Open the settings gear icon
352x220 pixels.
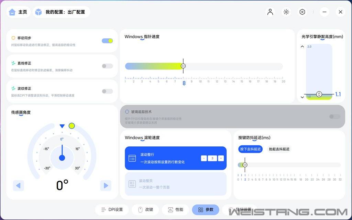coord(302,12)
